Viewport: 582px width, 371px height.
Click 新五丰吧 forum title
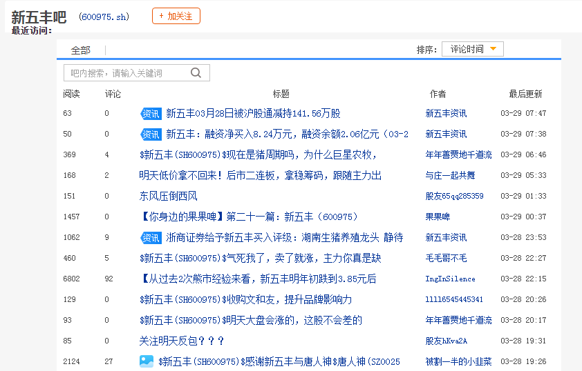click(x=39, y=17)
